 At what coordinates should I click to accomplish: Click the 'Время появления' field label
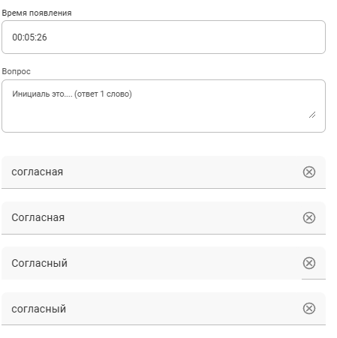[x=37, y=13]
